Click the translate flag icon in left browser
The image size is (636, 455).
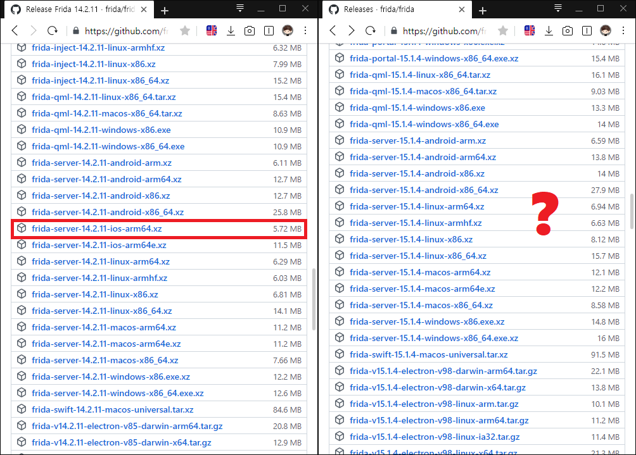coord(212,30)
